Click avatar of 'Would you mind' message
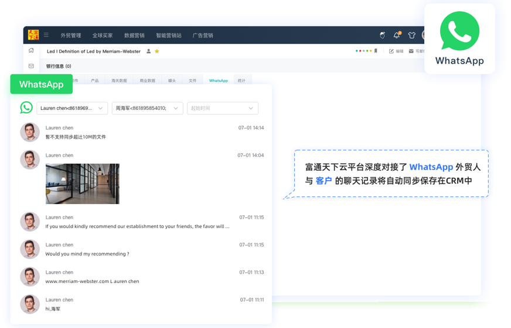The image size is (511, 328). [30, 249]
